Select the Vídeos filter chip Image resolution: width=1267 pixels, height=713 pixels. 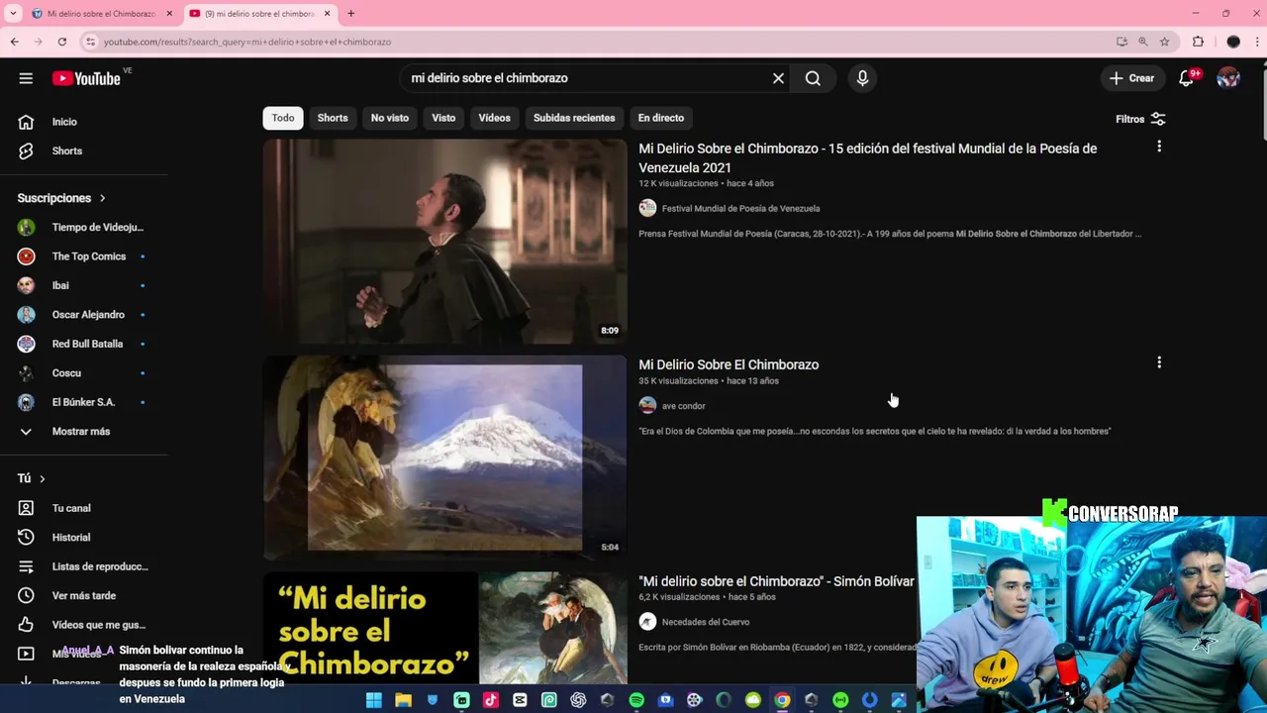(x=494, y=118)
